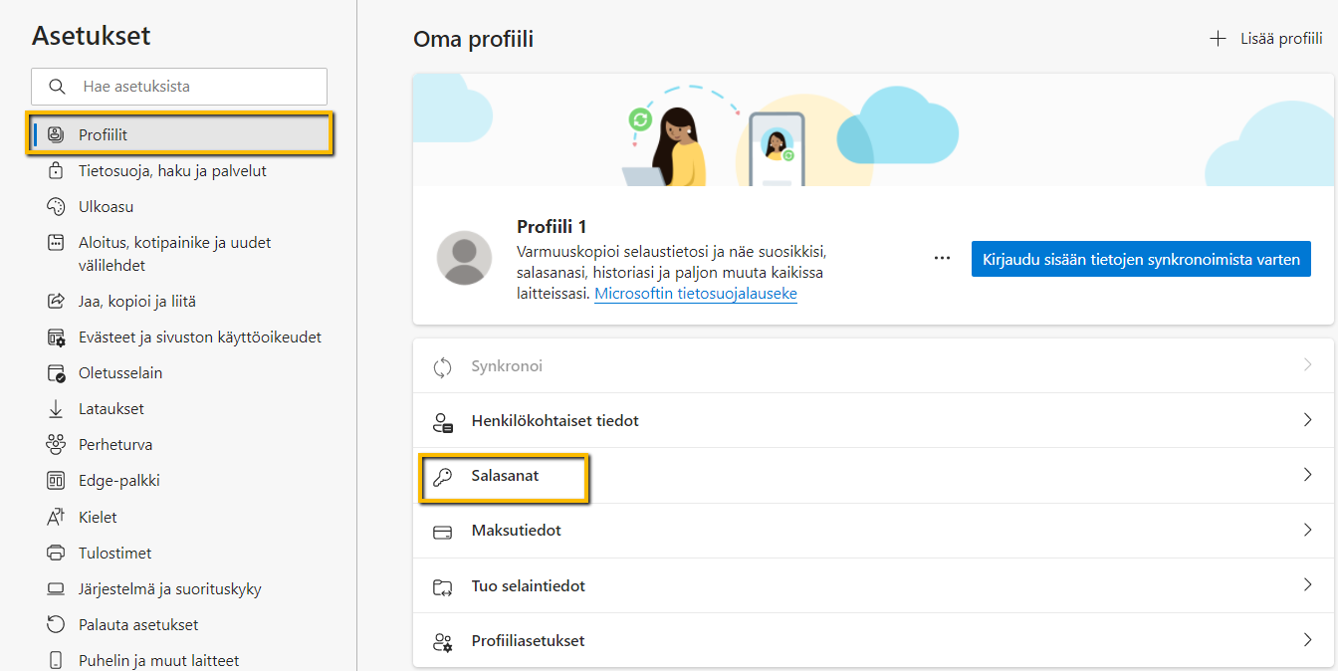1338x671 pixels.
Task: Open Palauta asetukset section
Action: [137, 625]
